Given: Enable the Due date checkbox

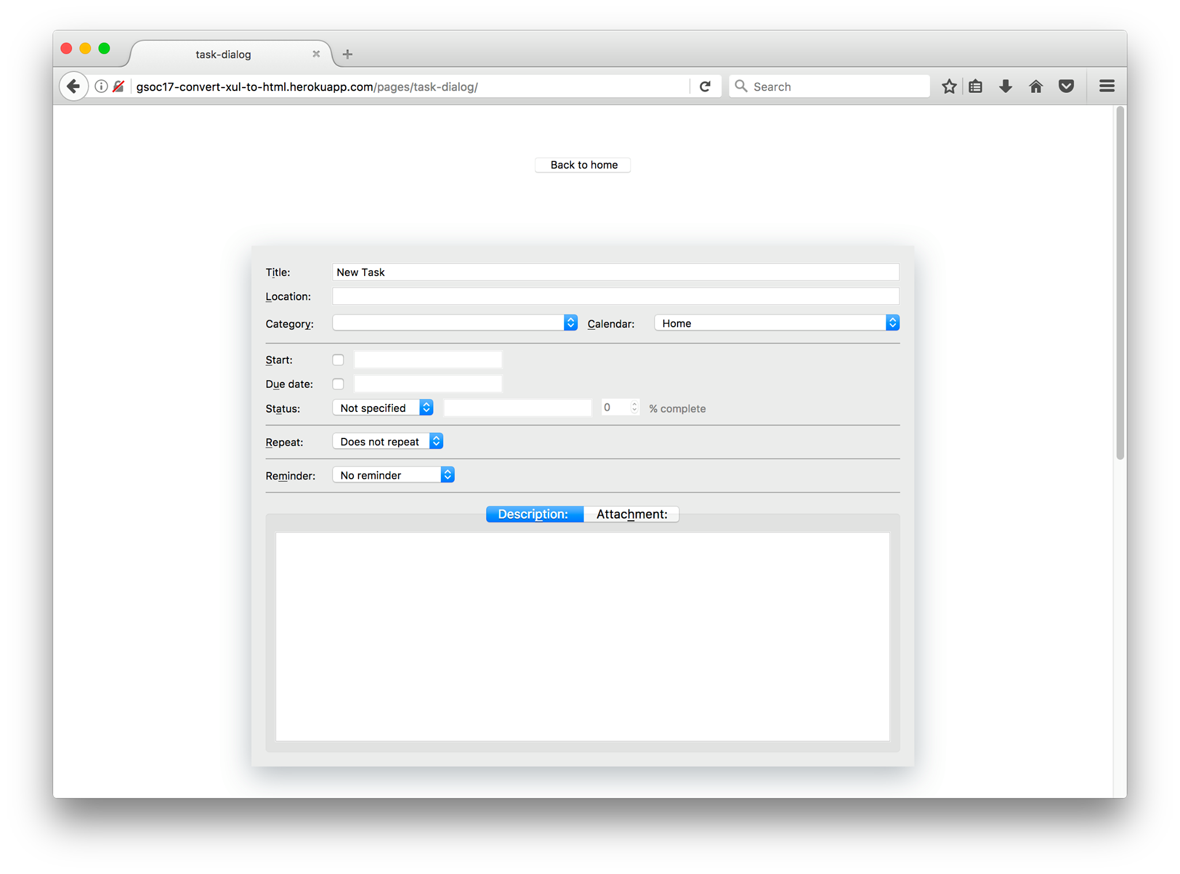Looking at the screenshot, I should 338,384.
